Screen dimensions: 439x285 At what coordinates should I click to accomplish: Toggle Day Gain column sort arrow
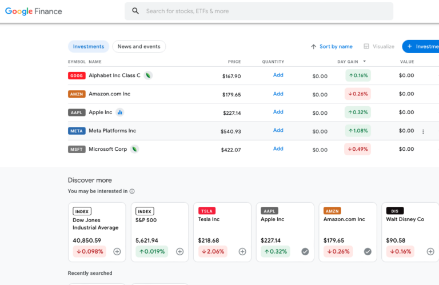364,61
